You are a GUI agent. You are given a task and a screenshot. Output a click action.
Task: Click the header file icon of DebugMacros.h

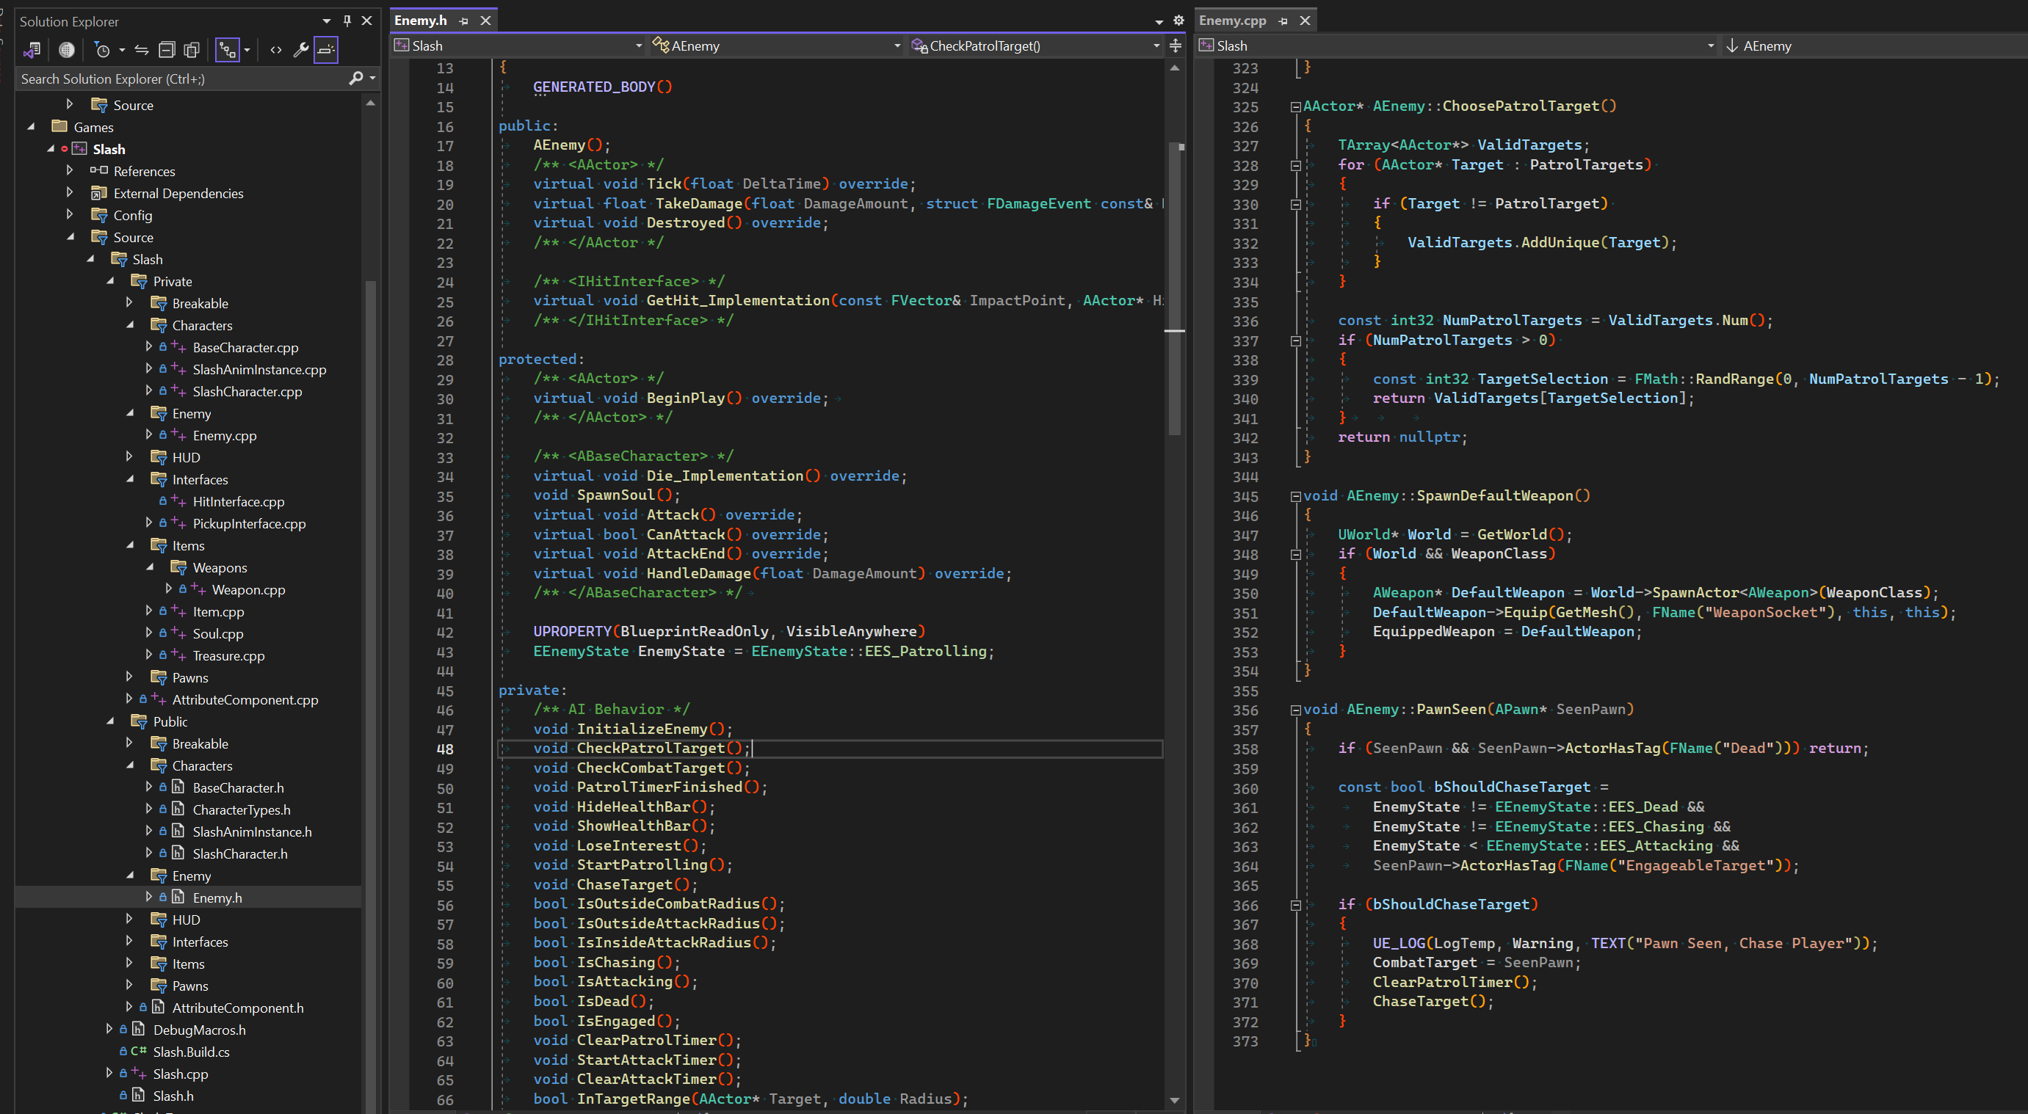[x=139, y=1030]
